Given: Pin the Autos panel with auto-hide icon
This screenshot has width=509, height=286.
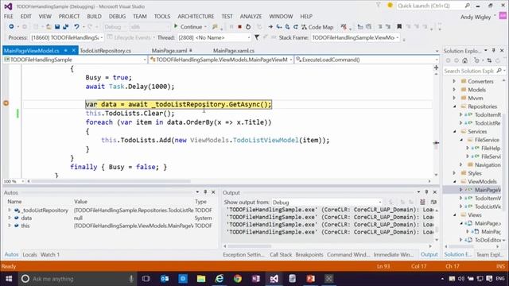Looking at the screenshot, I should click(x=205, y=192).
